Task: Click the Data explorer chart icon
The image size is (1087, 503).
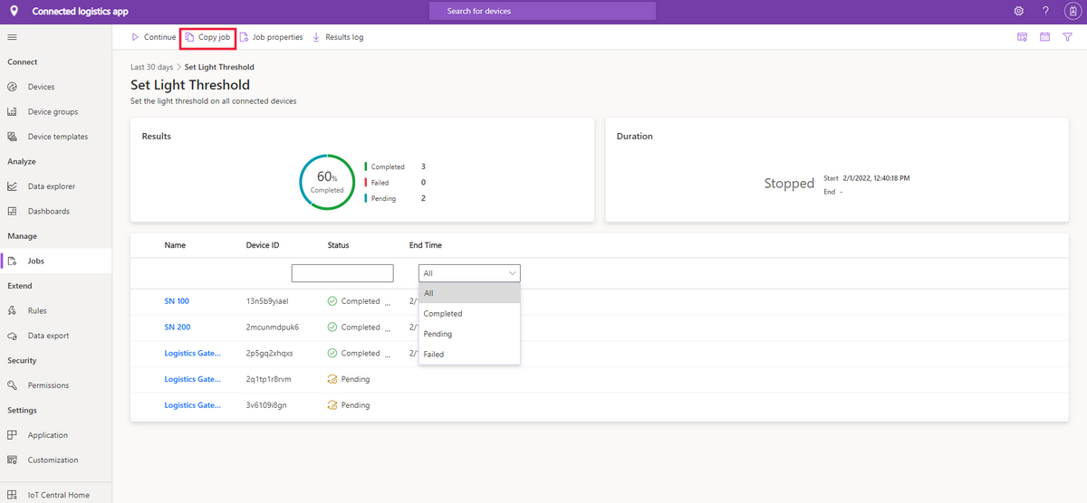Action: point(13,186)
